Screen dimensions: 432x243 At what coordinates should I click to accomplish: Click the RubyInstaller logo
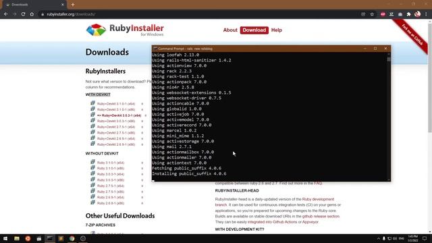tap(125, 30)
